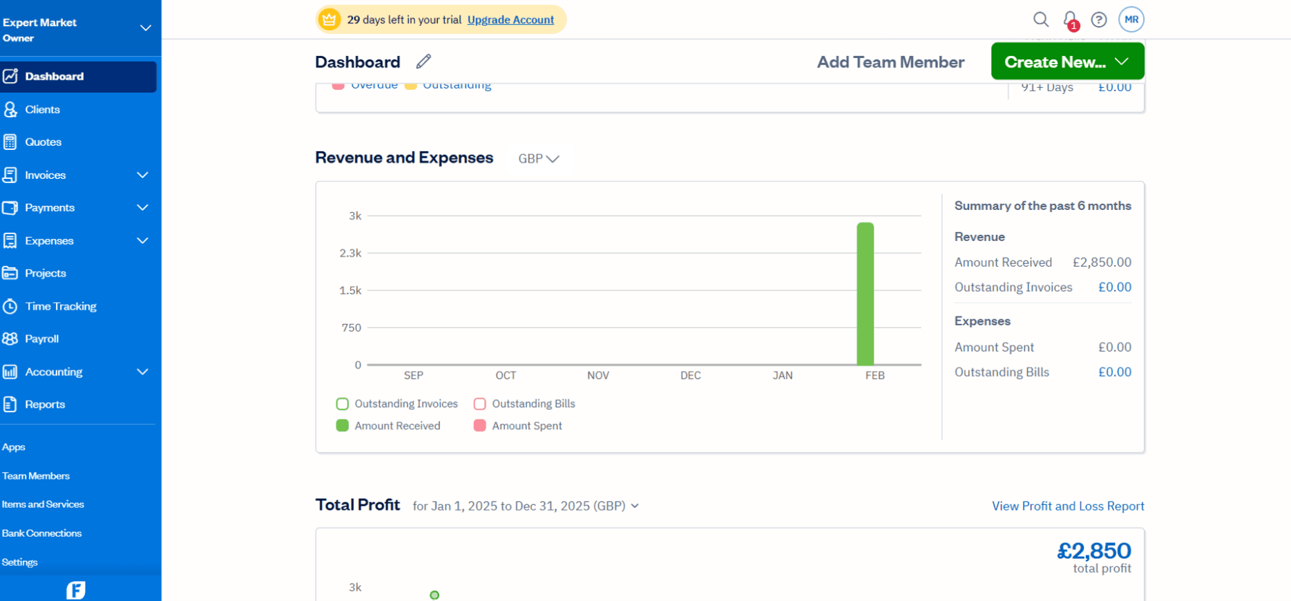The height and width of the screenshot is (601, 1291).
Task: Click the Outstanding Bills £0.00 amount
Action: [x=1115, y=372]
